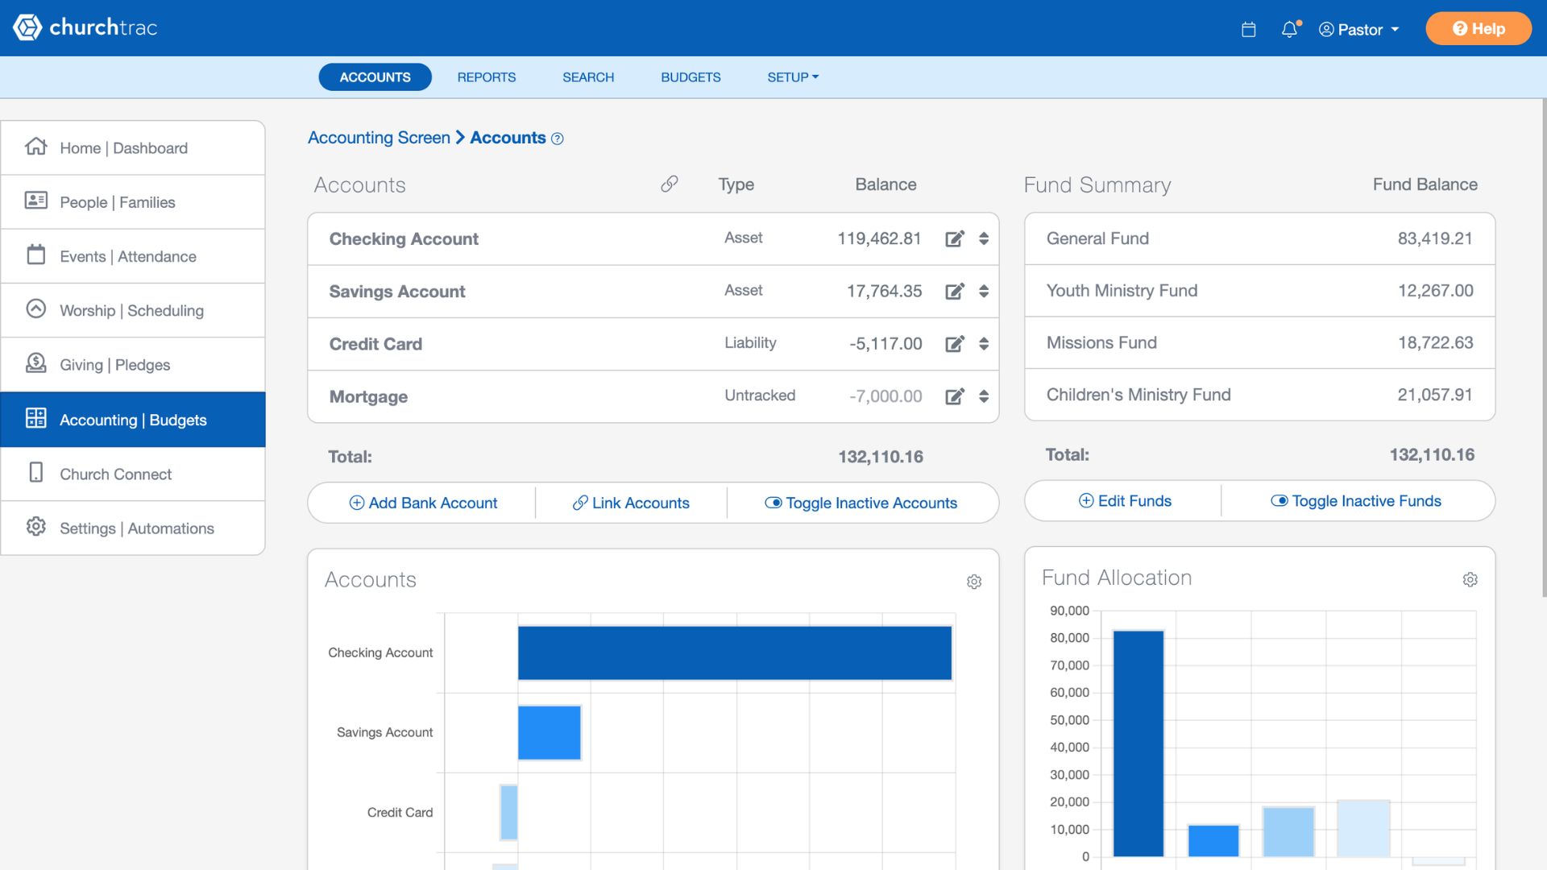This screenshot has width=1547, height=870.
Task: Open the Pastor user dropdown
Action: 1358,29
